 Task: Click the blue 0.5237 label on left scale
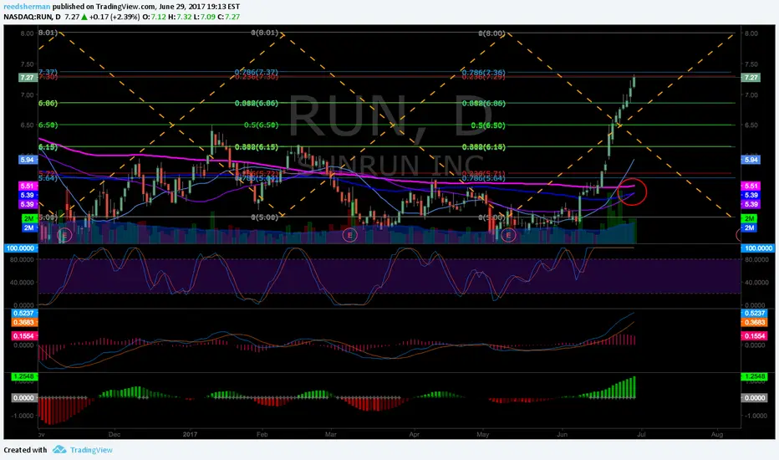point(24,313)
